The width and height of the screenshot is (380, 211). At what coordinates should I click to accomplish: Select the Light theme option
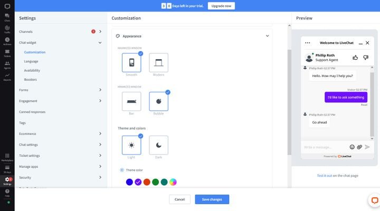tap(131, 145)
